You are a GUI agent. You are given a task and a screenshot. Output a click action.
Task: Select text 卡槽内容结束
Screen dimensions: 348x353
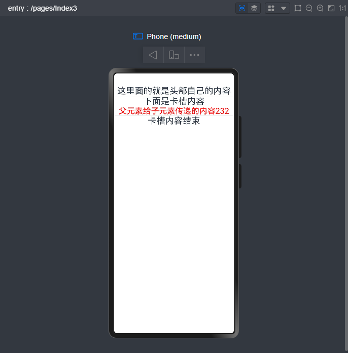click(x=174, y=121)
